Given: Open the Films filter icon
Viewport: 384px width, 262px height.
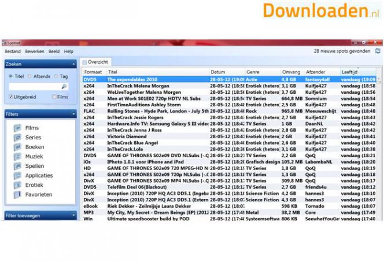Looking at the screenshot, I should point(17,128).
